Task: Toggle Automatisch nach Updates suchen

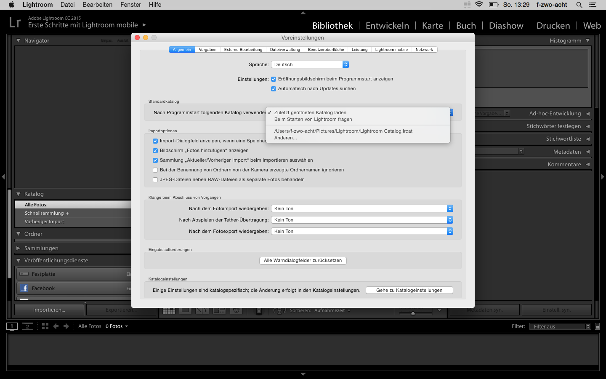Action: pyautogui.click(x=274, y=89)
